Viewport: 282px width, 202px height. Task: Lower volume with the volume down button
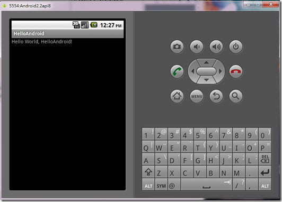pos(197,47)
